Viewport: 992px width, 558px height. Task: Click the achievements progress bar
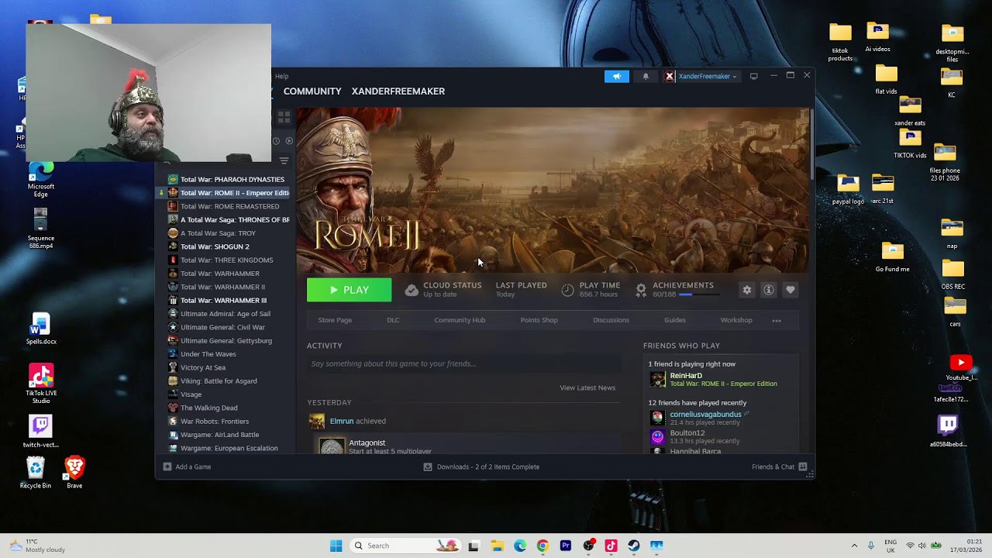tap(697, 294)
